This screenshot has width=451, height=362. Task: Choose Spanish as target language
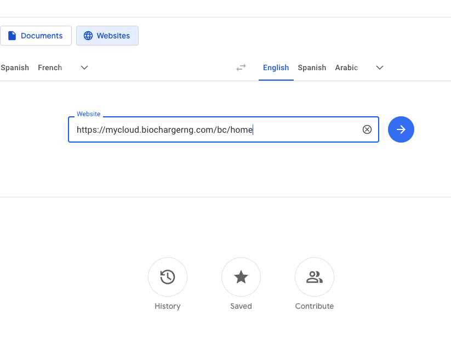312,68
